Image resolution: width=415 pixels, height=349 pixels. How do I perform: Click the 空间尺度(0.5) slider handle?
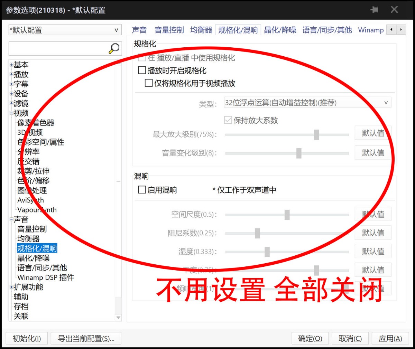tap(287, 215)
